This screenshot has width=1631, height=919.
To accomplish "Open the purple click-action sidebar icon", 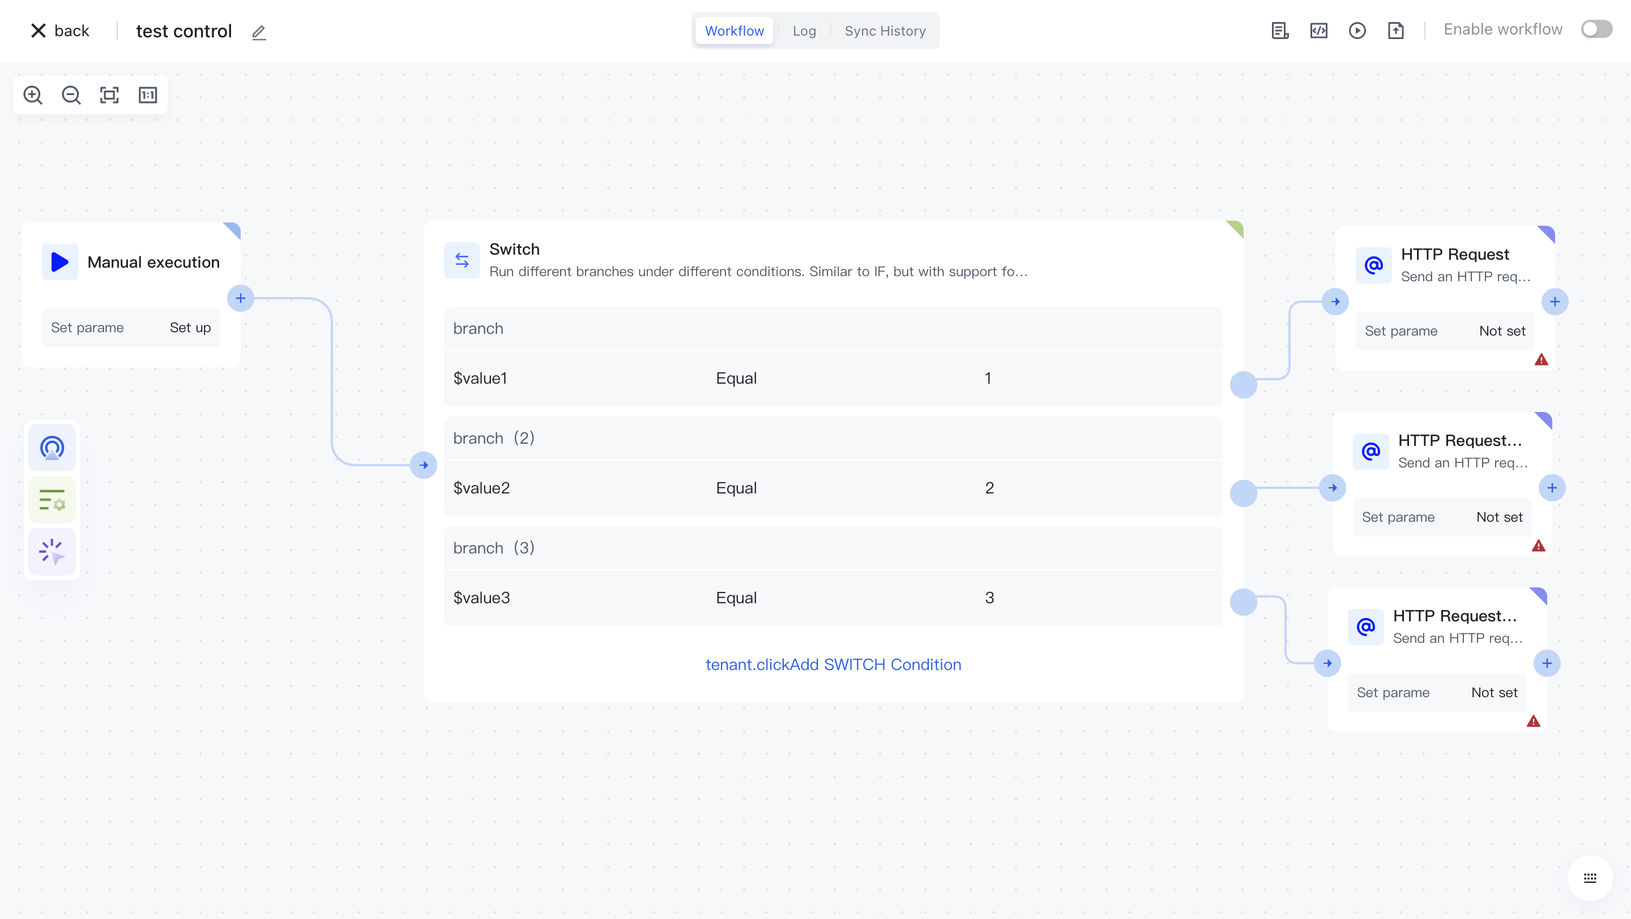I will pos(52,551).
